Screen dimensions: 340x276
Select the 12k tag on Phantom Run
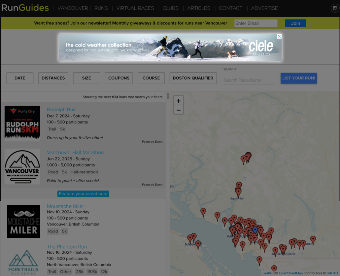104,272
